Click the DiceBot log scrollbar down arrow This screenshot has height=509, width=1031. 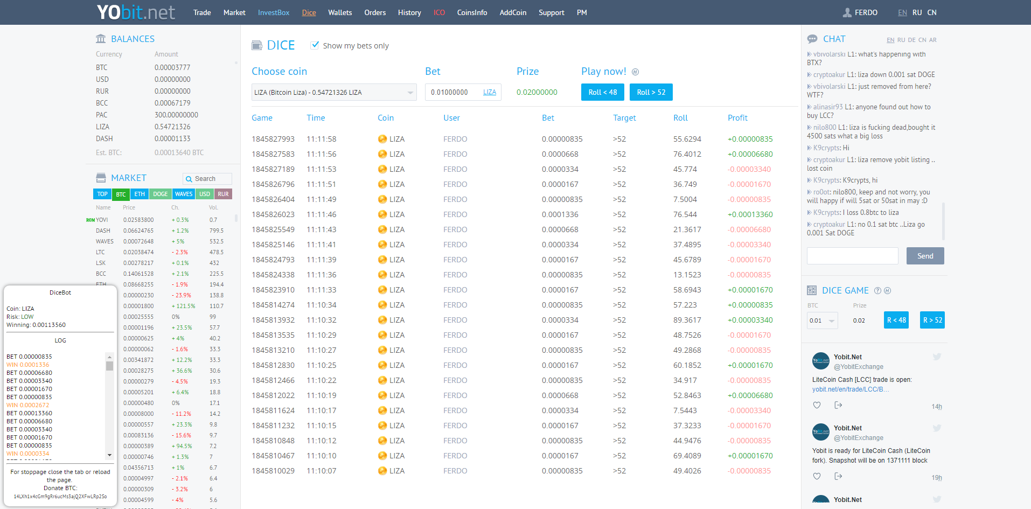click(109, 455)
